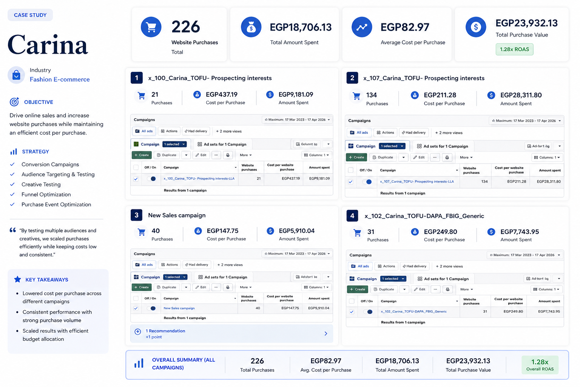Open 'Columns: 1' dropdown in the x_102 panel
This screenshot has height=387, width=580.
tap(546, 289)
